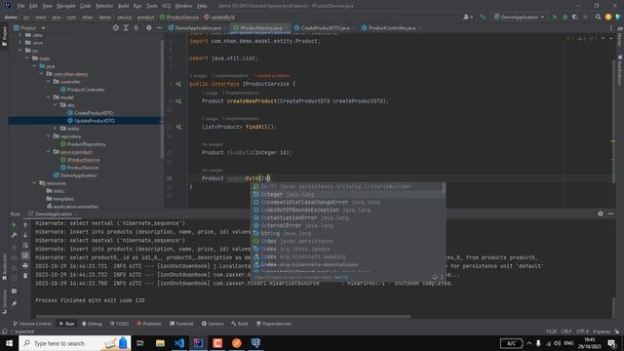Build project with the hammer icon

tap(483, 18)
